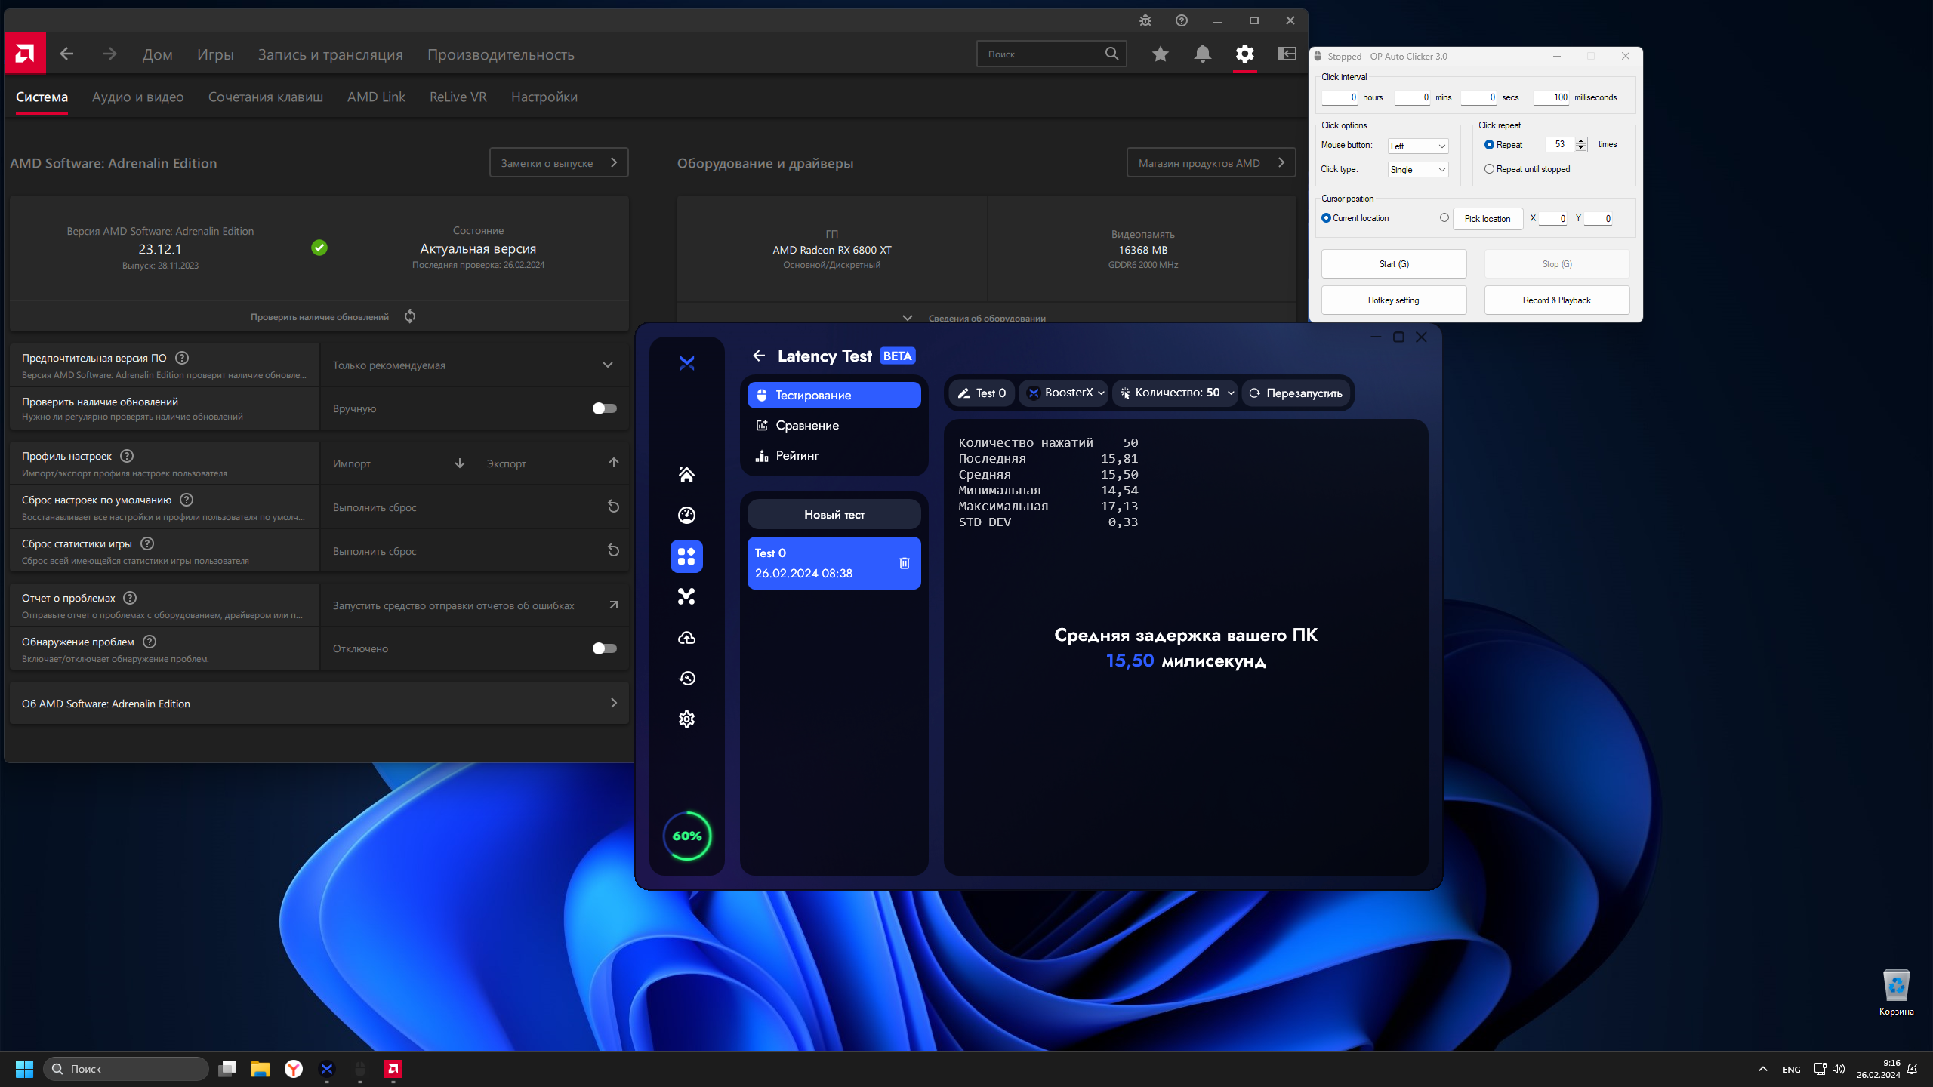Toggle the automatic update check switch
Viewport: 1933px width, 1087px height.
coord(604,408)
